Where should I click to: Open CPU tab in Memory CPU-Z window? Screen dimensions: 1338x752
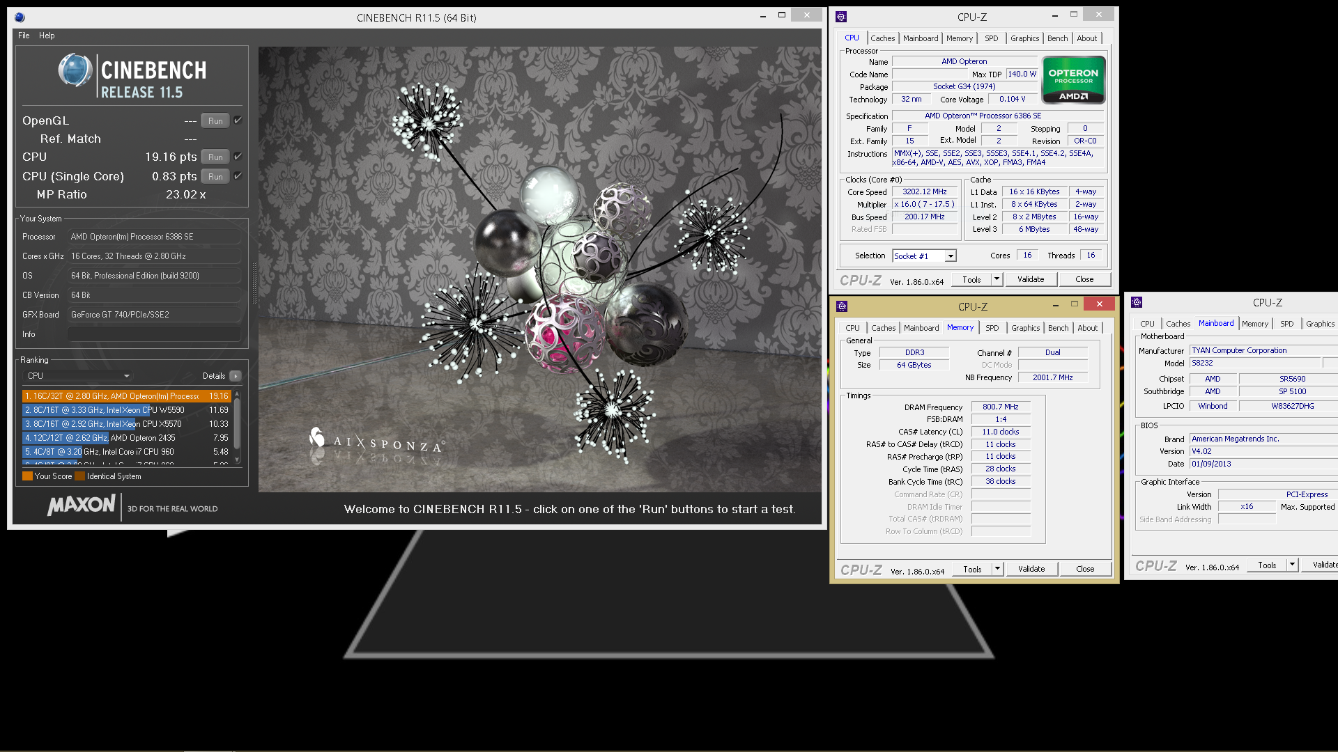pos(852,328)
